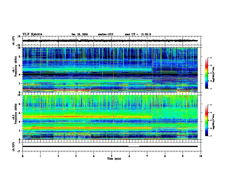Click the time axis tick label "9"
This screenshot has width=226, height=175.
183,156
